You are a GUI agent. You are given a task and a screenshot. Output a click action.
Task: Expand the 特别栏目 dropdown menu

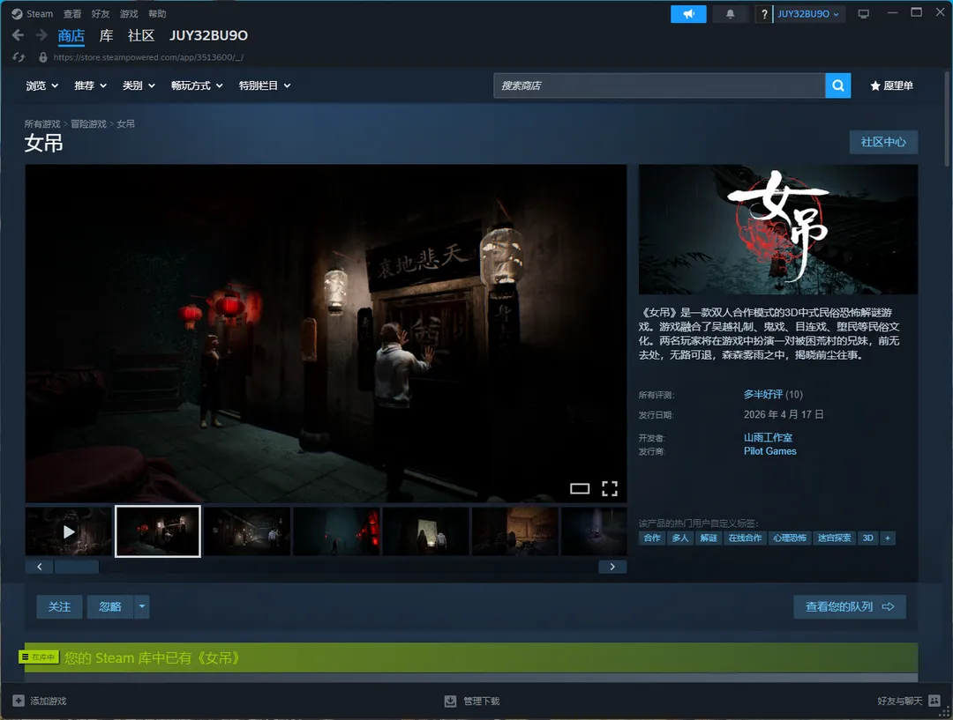click(265, 85)
